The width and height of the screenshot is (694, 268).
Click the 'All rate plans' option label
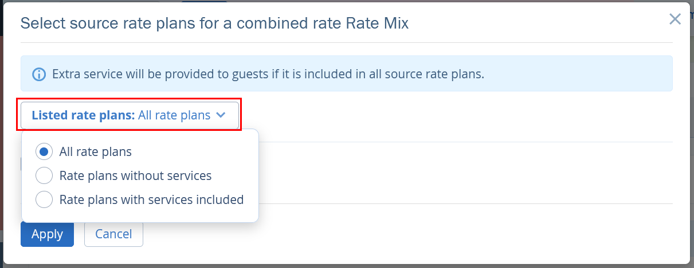pos(96,152)
